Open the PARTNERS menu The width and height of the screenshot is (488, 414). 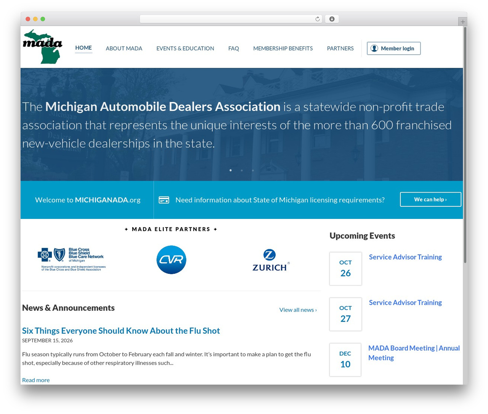(x=340, y=49)
